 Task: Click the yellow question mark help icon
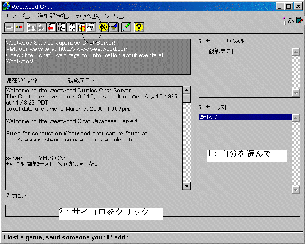click(x=139, y=27)
